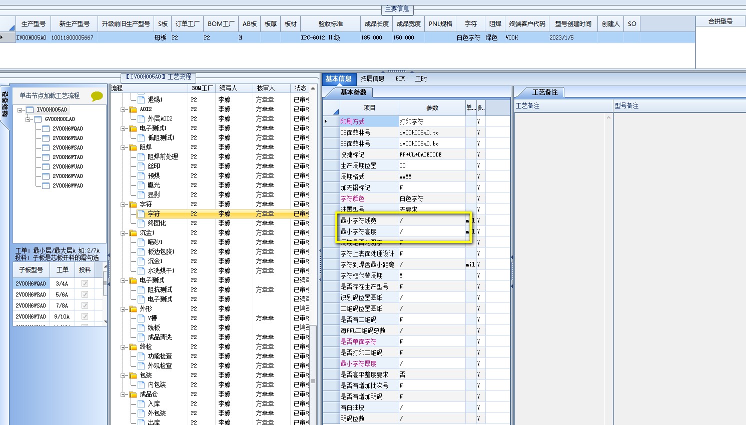Image resolution: width=746 pixels, height=425 pixels.
Task: Click the 外形 folder icon
Action: [133, 308]
